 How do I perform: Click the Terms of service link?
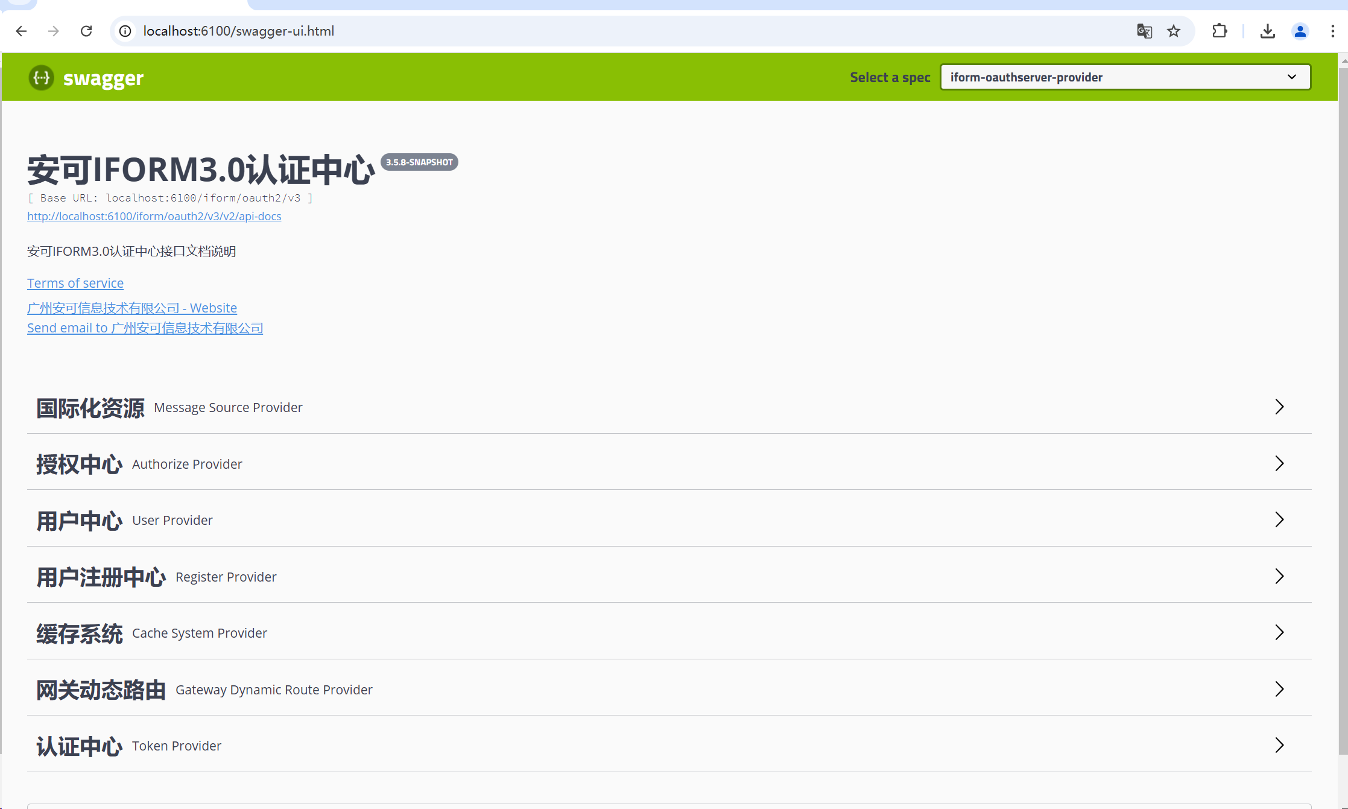[x=75, y=283]
